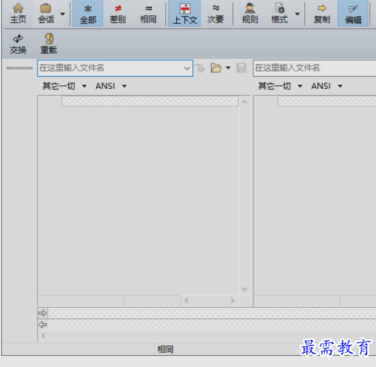
Task: Open the left ANSI encoding dropdown
Action: [111, 86]
